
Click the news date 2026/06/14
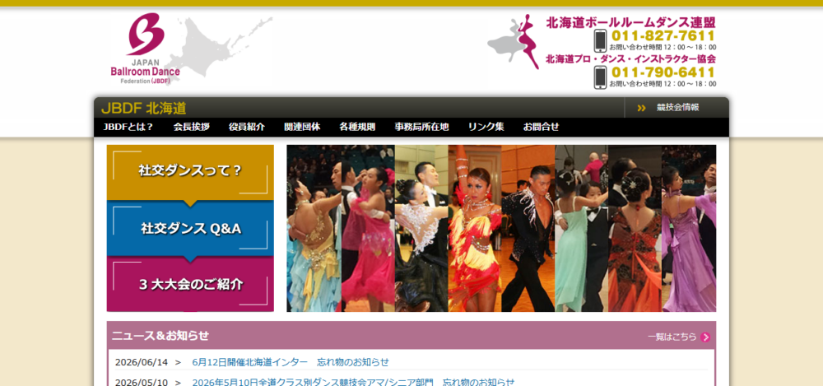(x=142, y=362)
